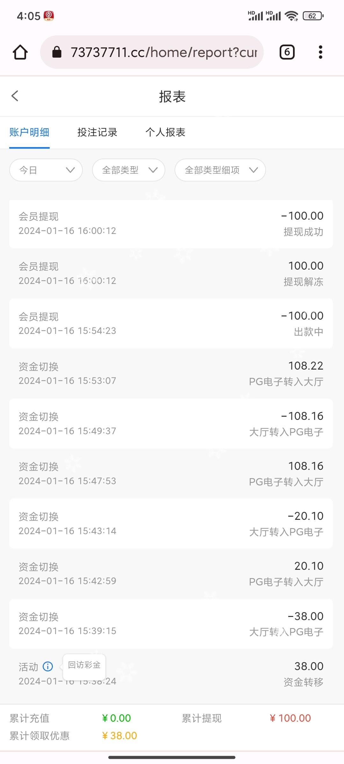Tap the back arrow beside 报表
344x764 pixels.
click(15, 96)
